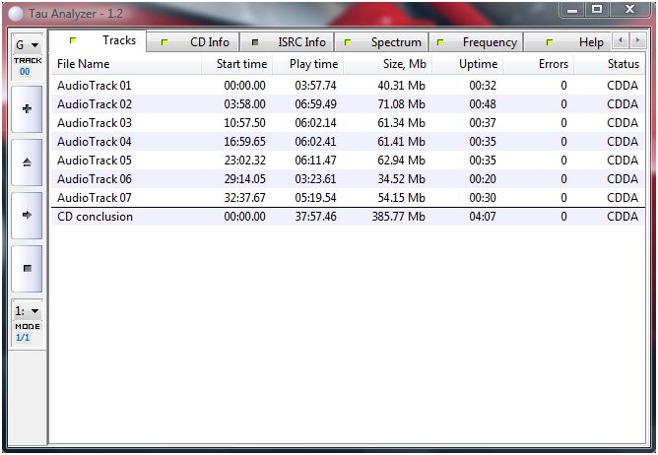Sort tracks by Size, Mb column

[x=404, y=64]
